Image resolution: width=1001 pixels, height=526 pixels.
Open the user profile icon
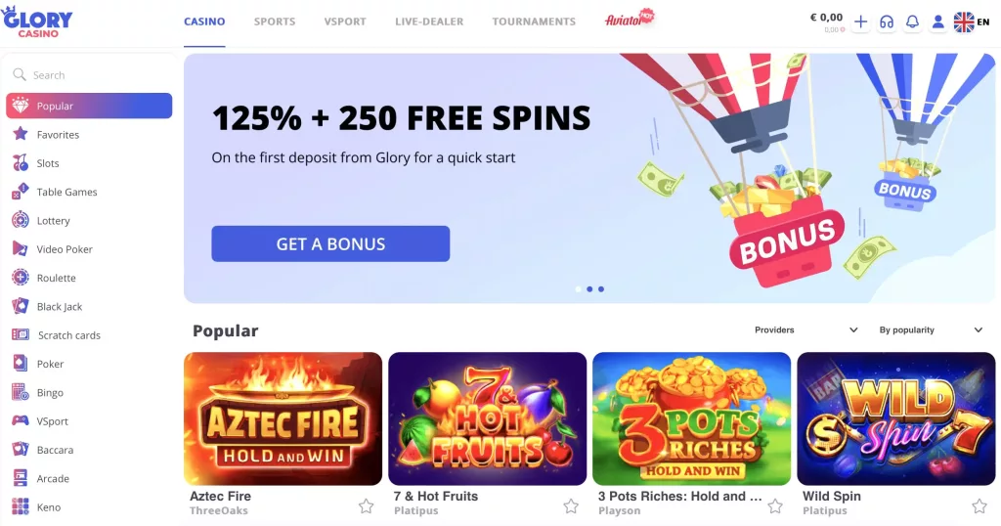[937, 22]
